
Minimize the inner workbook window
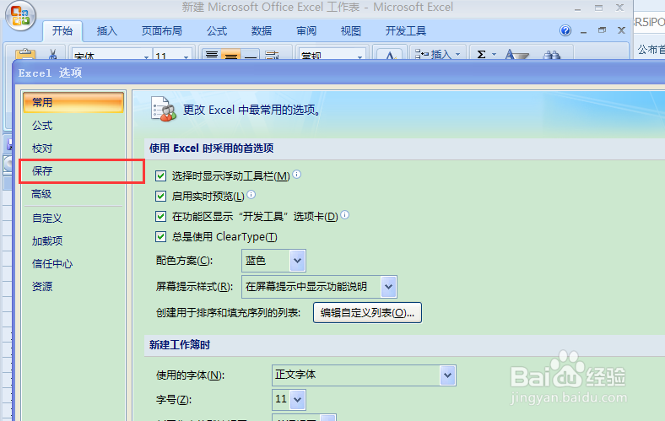[584, 31]
